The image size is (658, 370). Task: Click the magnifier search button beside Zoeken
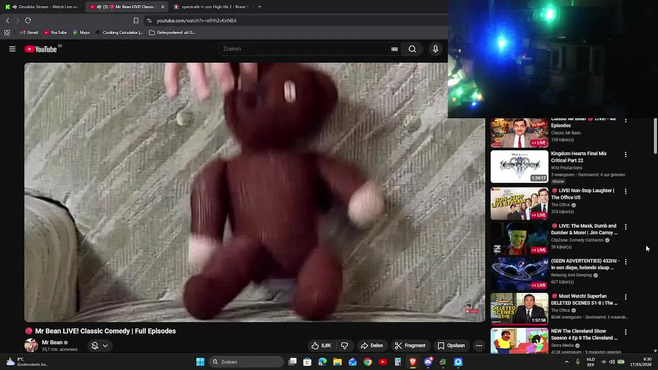[x=412, y=49]
